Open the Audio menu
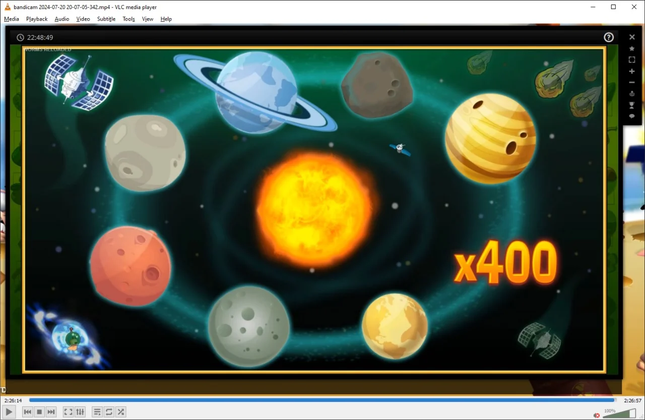Image resolution: width=645 pixels, height=420 pixels. tap(62, 19)
